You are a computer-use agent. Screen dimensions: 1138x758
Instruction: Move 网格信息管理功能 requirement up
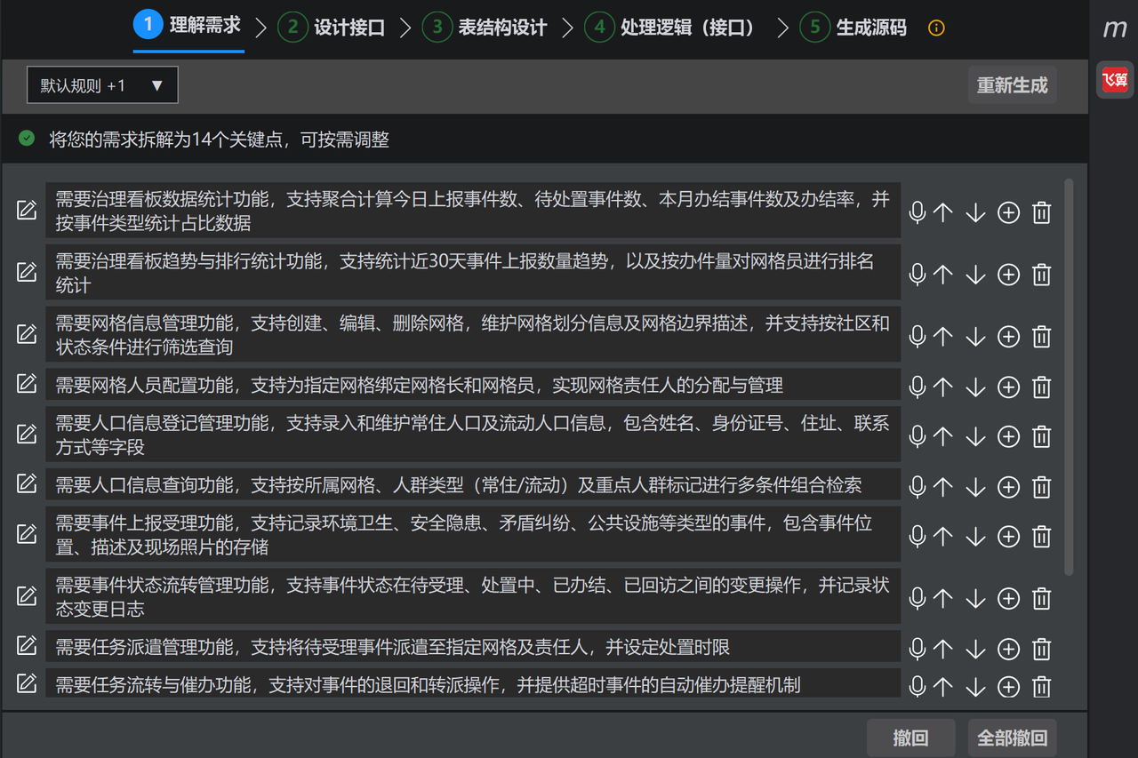click(x=943, y=336)
